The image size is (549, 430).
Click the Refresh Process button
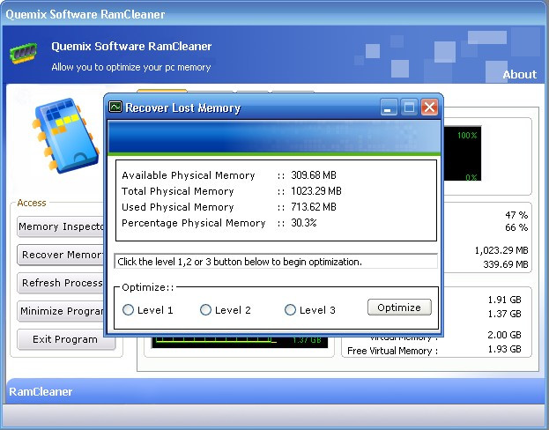[62, 283]
